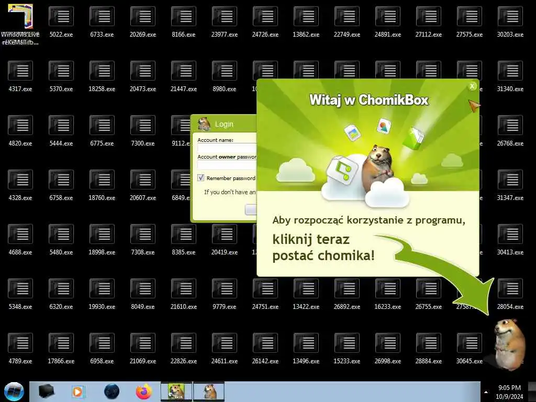Viewport: 536px width, 402px height.
Task: Select the 26768.exe desktop icon
Action: coord(510,130)
